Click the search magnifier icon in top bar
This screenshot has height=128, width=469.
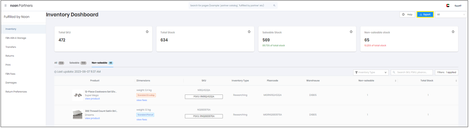point(274,6)
